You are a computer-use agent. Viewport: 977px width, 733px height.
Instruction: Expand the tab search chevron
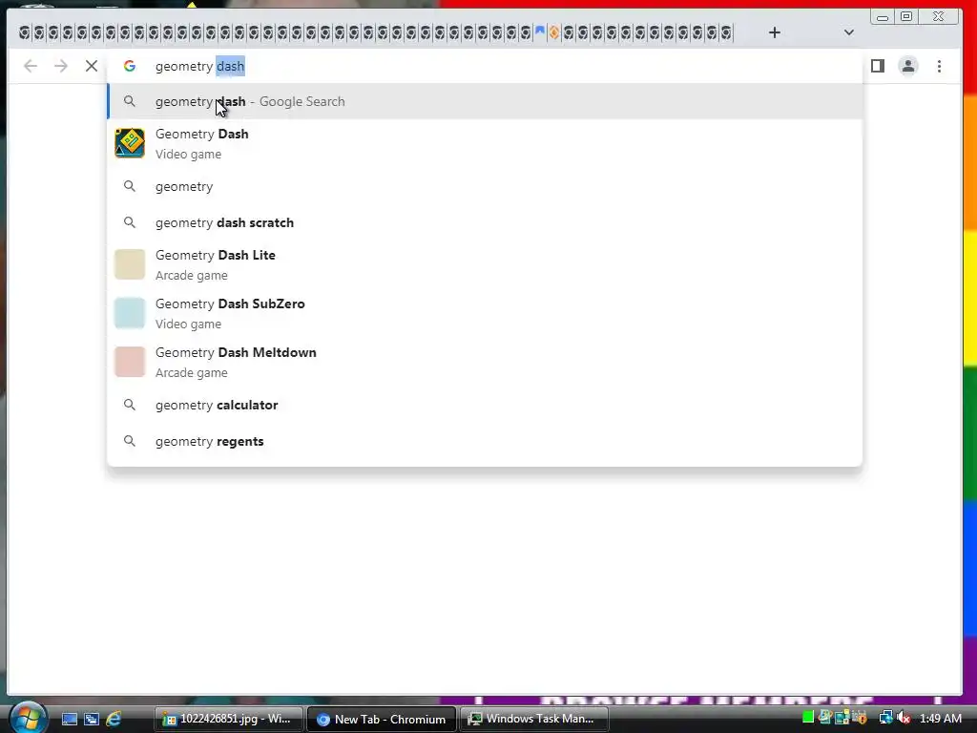pos(848,32)
